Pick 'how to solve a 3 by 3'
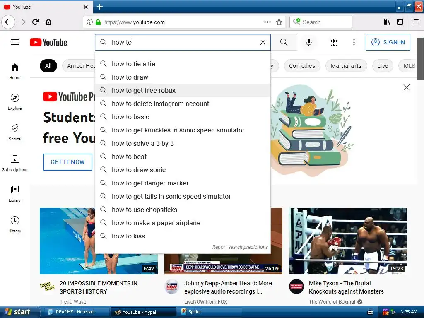The image size is (424, 318). [x=183, y=143]
